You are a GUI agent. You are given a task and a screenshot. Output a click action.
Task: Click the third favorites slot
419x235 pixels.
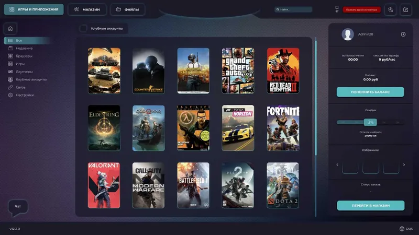(391, 167)
